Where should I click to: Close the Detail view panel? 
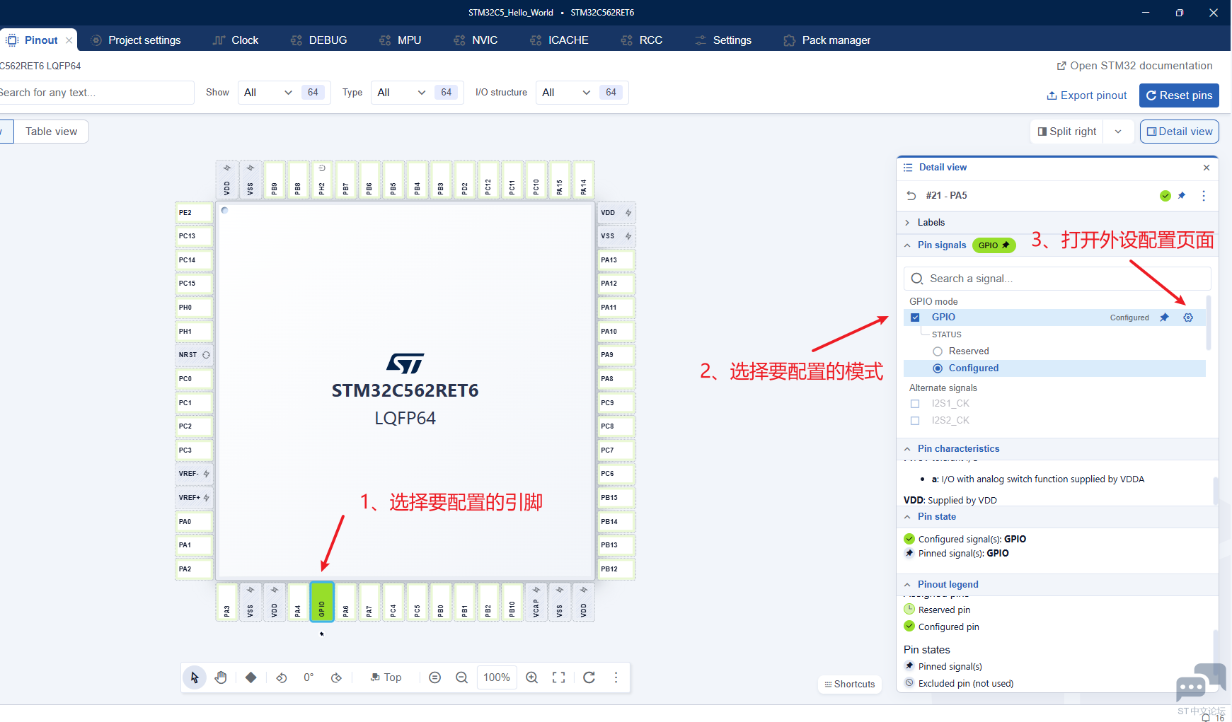[1207, 168]
